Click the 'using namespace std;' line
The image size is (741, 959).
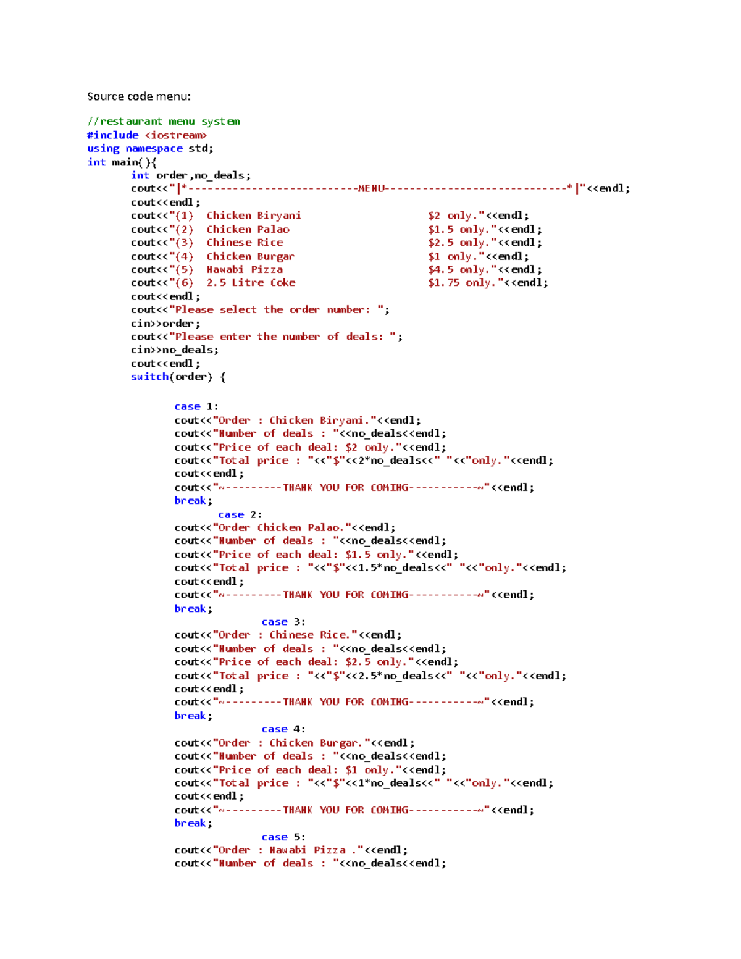click(150, 149)
